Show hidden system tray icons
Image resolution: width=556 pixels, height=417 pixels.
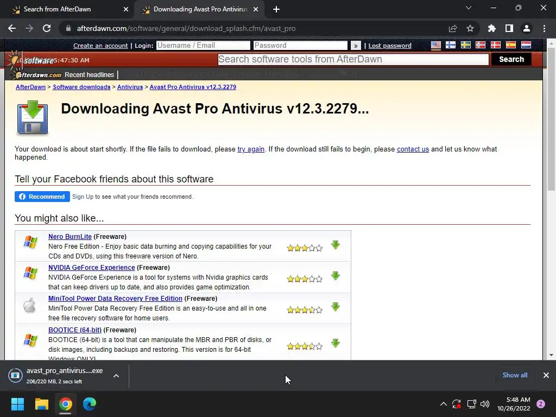pyautogui.click(x=443, y=404)
